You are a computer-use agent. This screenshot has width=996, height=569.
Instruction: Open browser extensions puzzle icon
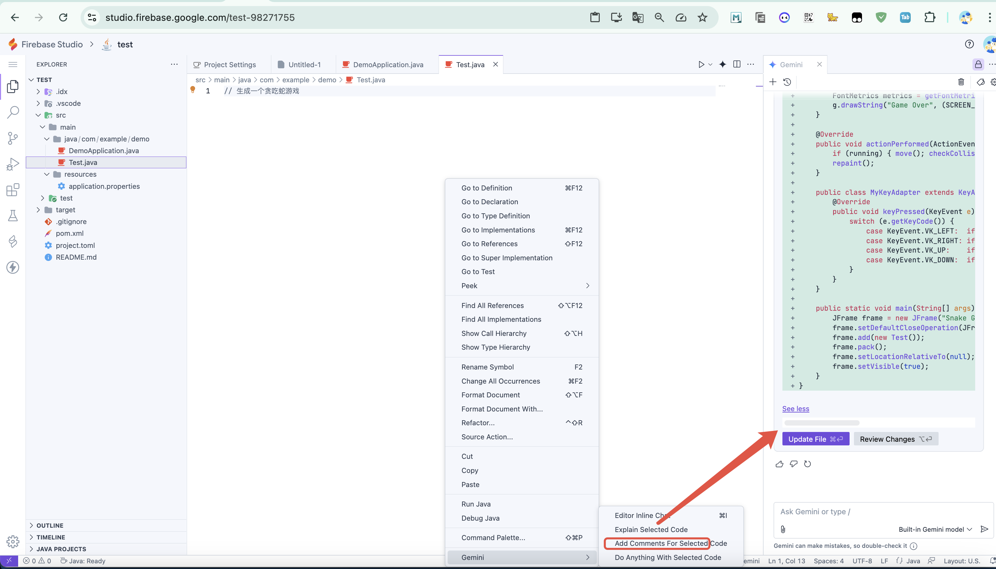(930, 17)
